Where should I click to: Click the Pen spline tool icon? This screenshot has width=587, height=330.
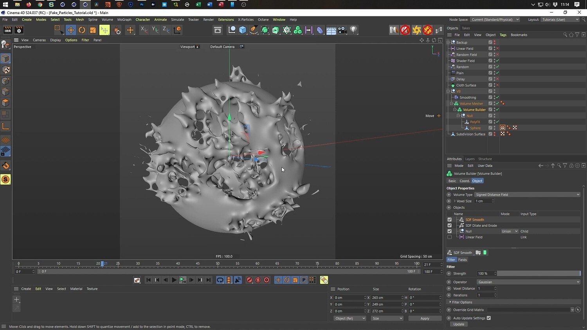click(254, 30)
